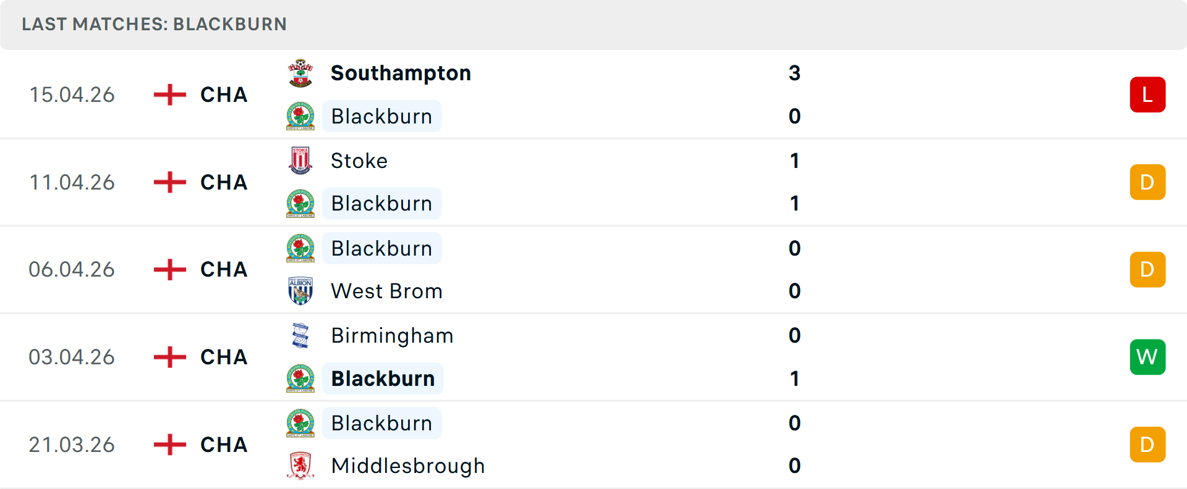The image size is (1187, 489).
Task: Click the West Brom Albion crest
Action: click(300, 291)
